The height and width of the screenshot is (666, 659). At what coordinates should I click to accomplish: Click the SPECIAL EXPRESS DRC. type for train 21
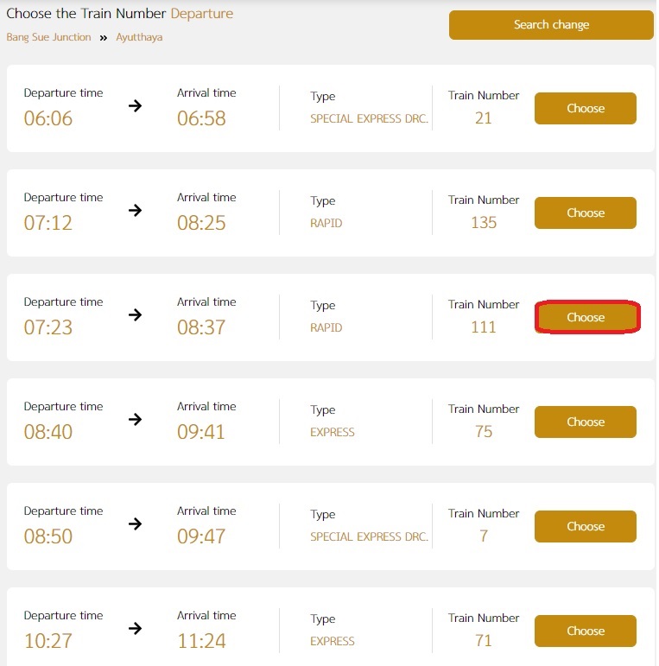[x=369, y=118]
